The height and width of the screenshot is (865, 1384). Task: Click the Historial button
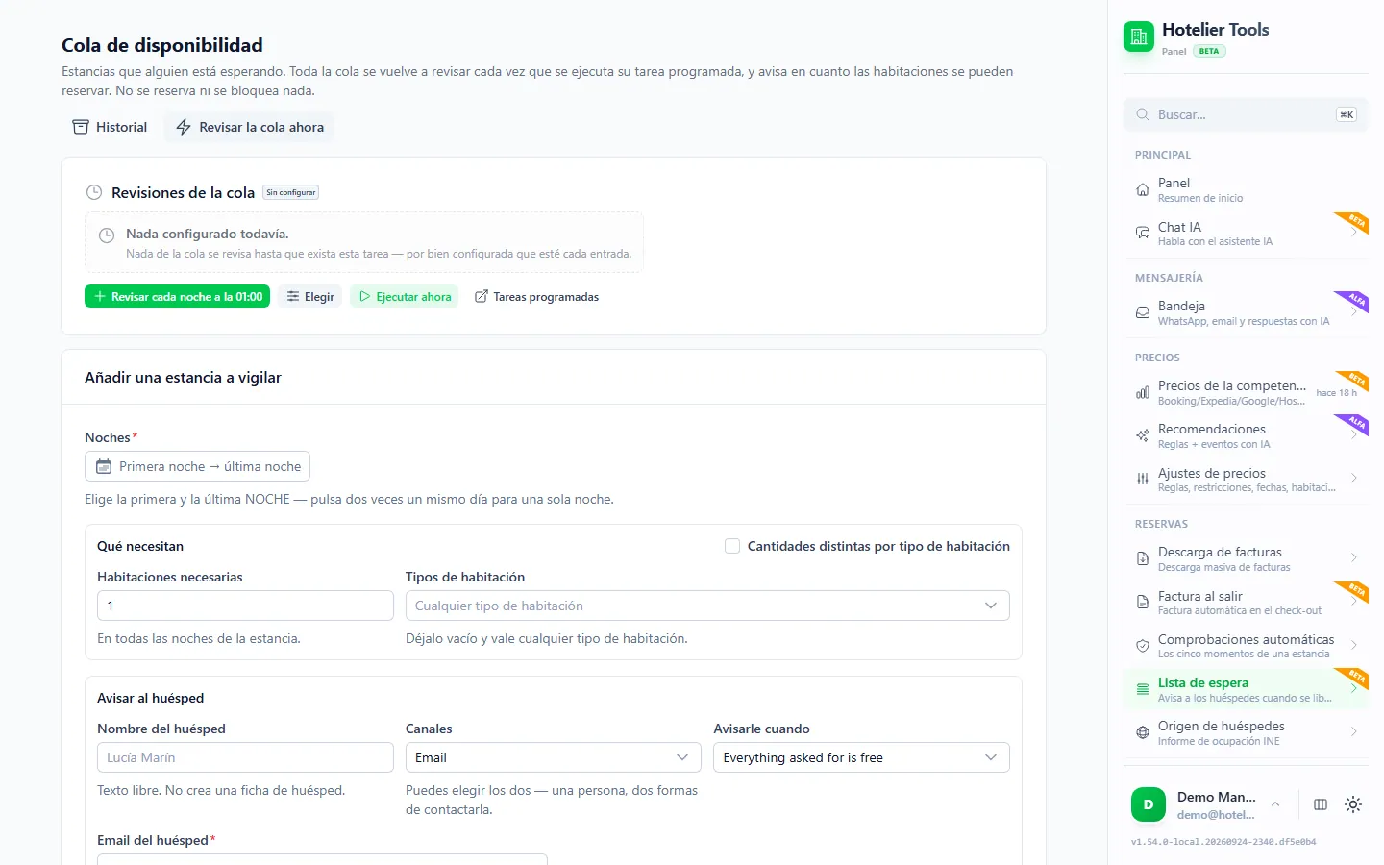(111, 127)
